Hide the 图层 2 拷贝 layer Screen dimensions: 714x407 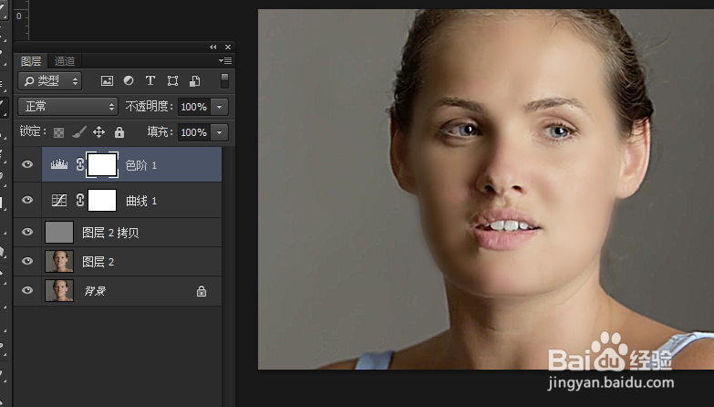point(27,232)
